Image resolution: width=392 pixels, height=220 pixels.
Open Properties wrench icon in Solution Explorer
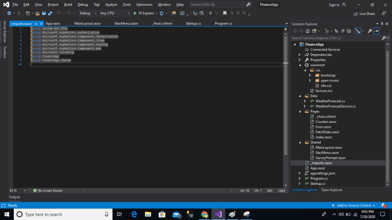370,31
